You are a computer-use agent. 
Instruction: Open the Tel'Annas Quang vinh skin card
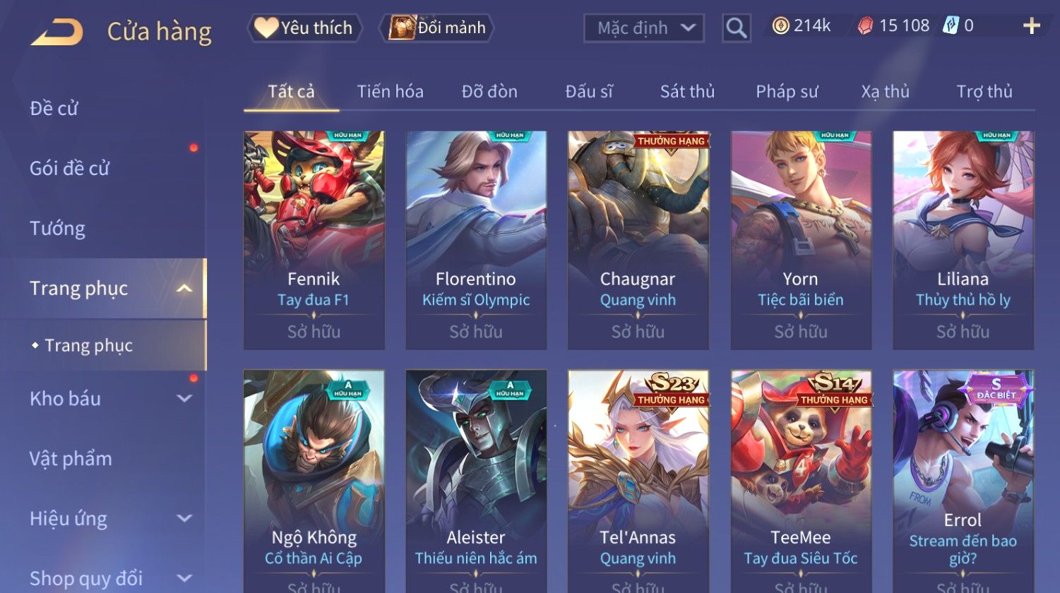pyautogui.click(x=638, y=481)
